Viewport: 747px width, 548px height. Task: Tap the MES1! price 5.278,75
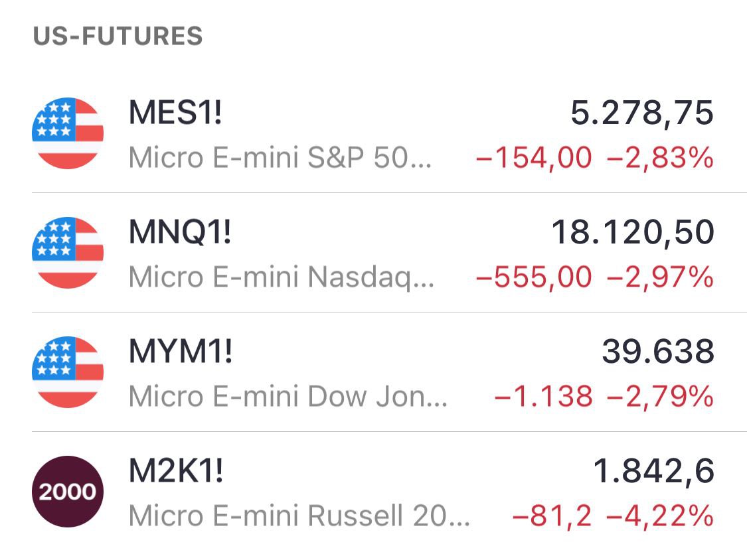[642, 113]
